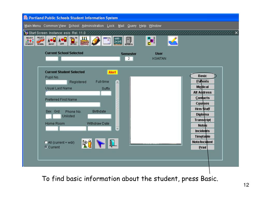Click the Incidents button
Image resolution: width=265 pixels, height=198 pixels.
tap(202, 131)
